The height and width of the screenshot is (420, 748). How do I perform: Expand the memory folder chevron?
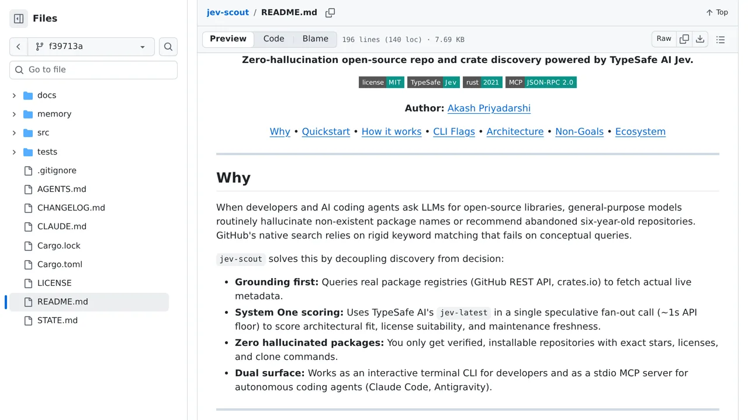click(x=14, y=114)
